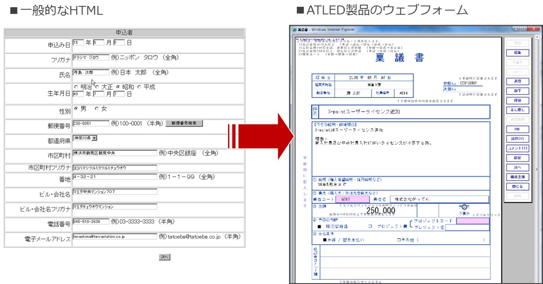Click the 市区町村 input field
The image size is (543, 284).
point(115,152)
